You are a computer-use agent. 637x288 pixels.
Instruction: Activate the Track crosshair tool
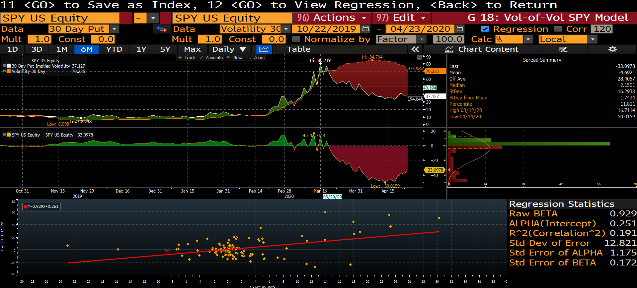click(187, 58)
